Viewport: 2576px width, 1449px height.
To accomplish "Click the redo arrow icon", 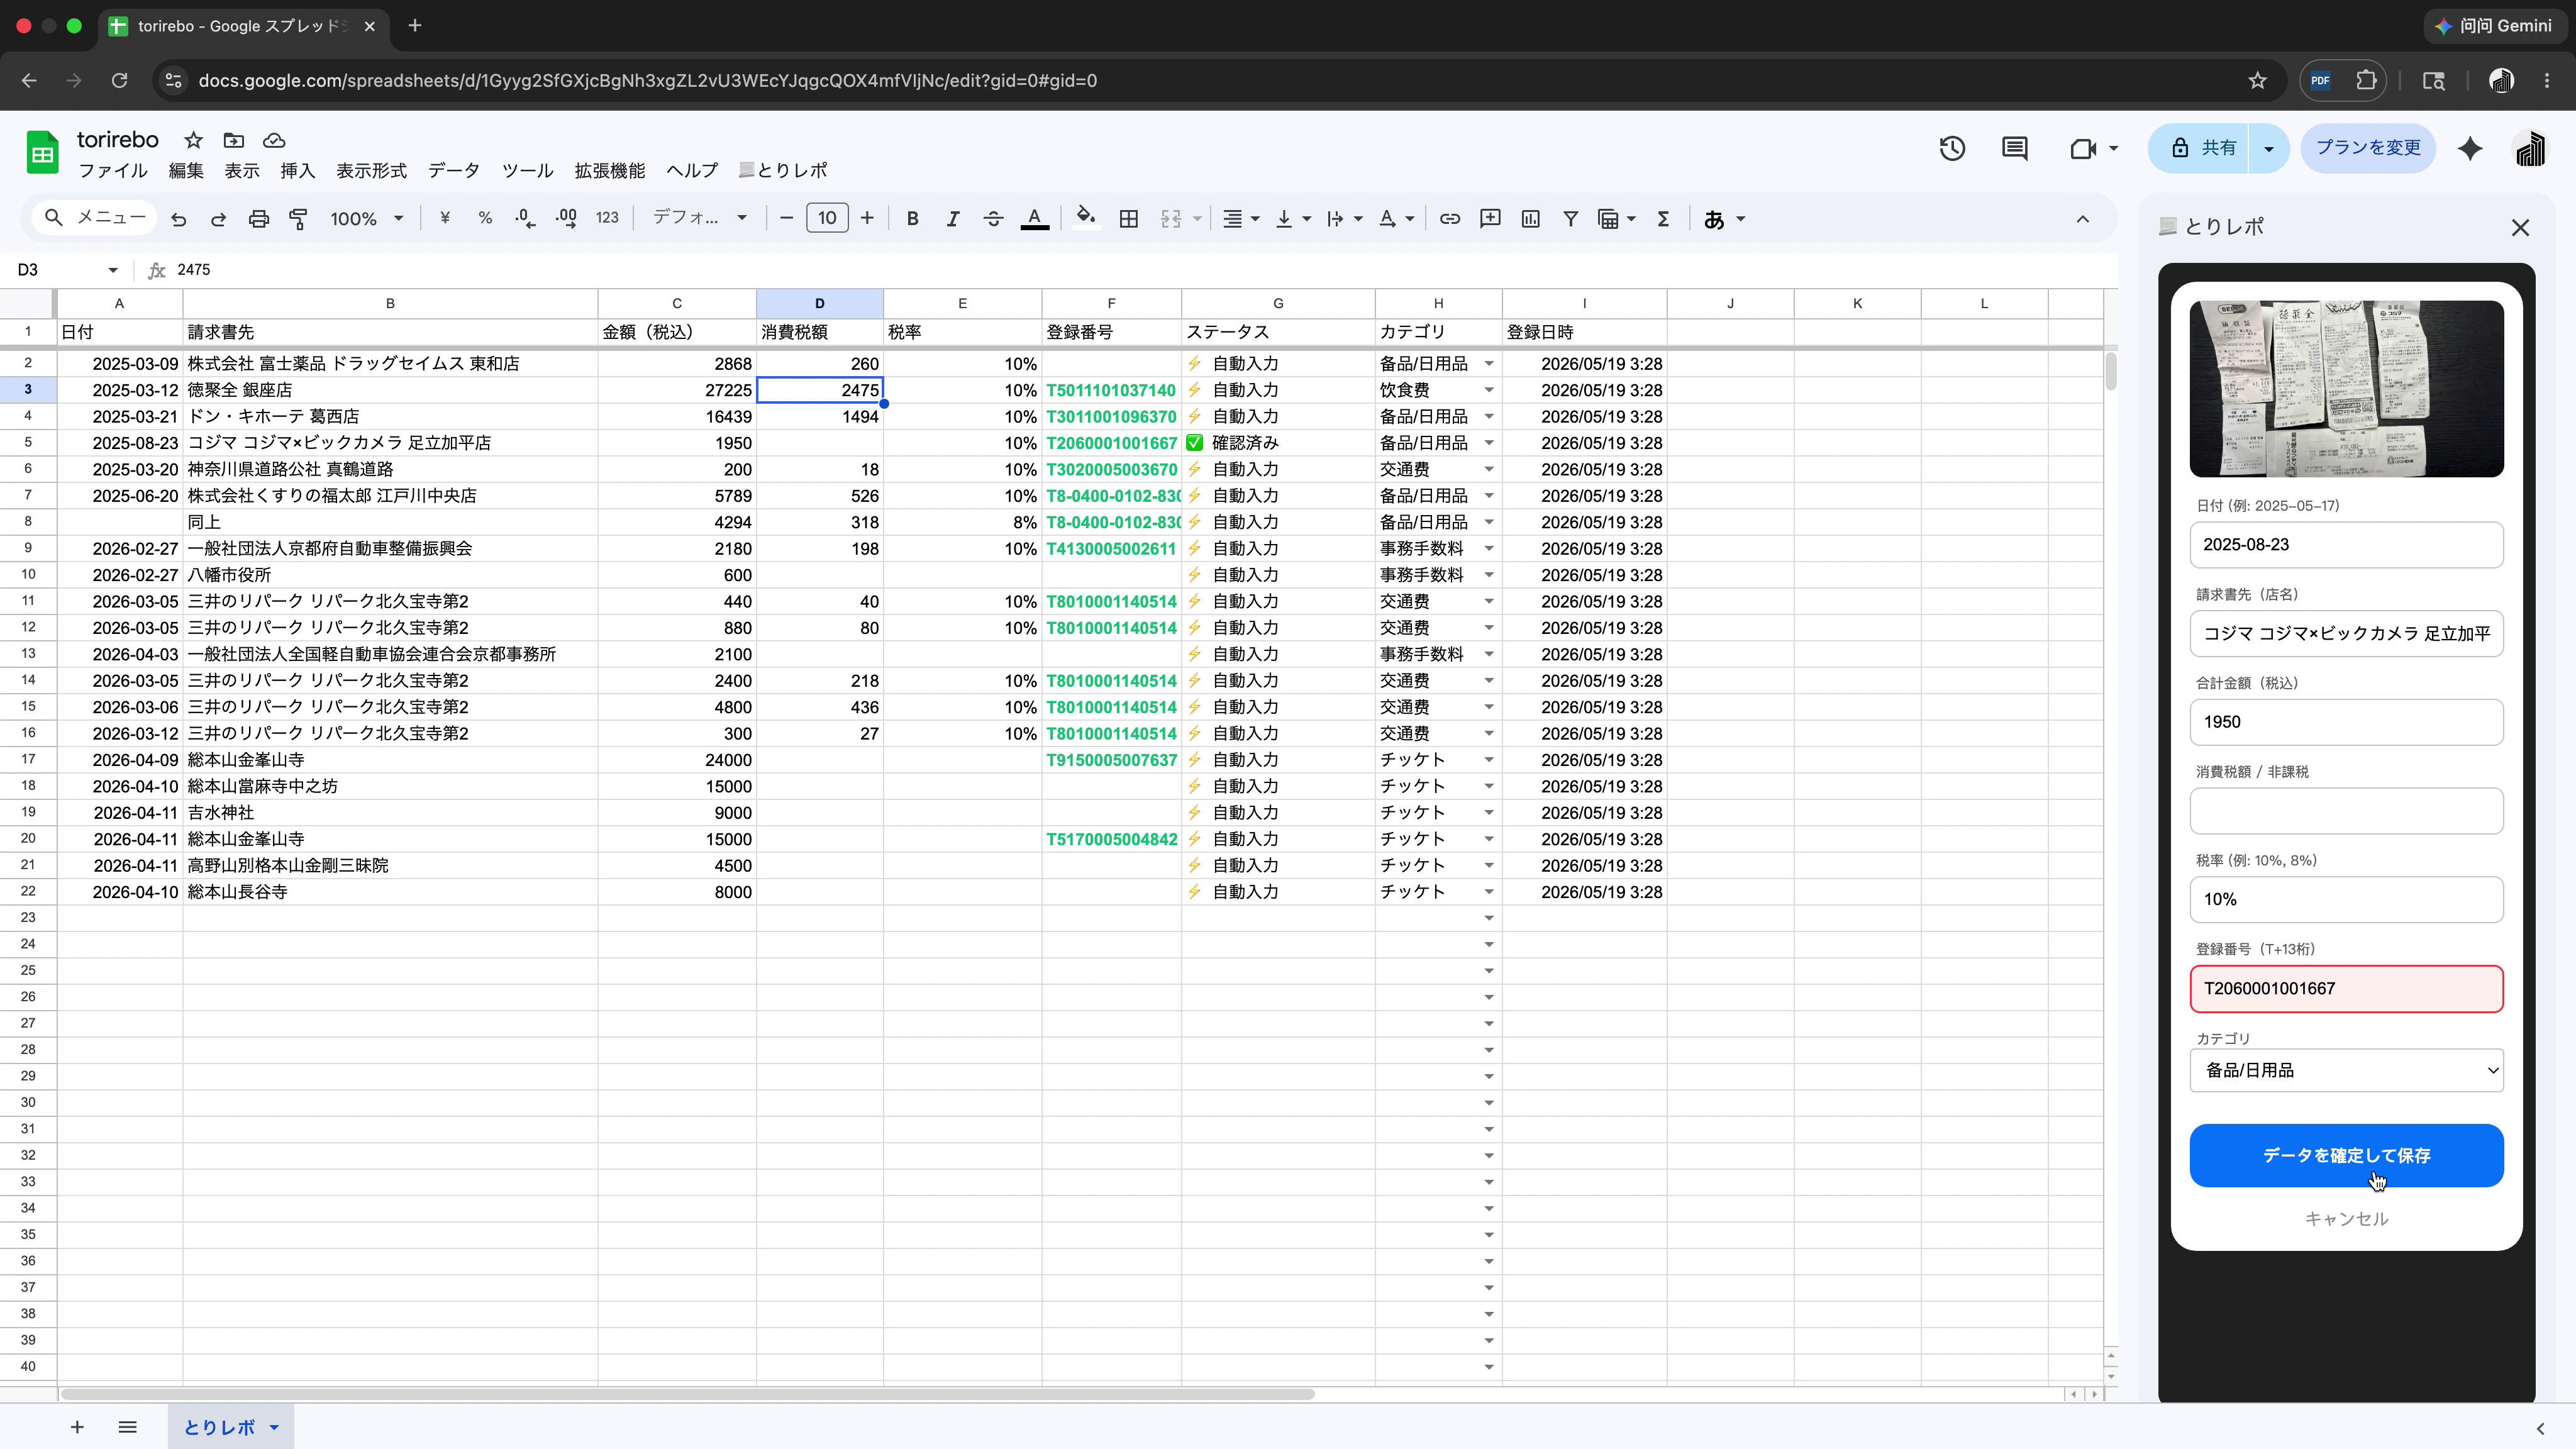I will point(218,219).
